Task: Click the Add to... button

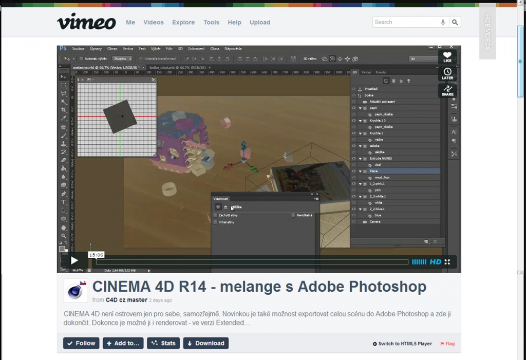Action: point(123,343)
